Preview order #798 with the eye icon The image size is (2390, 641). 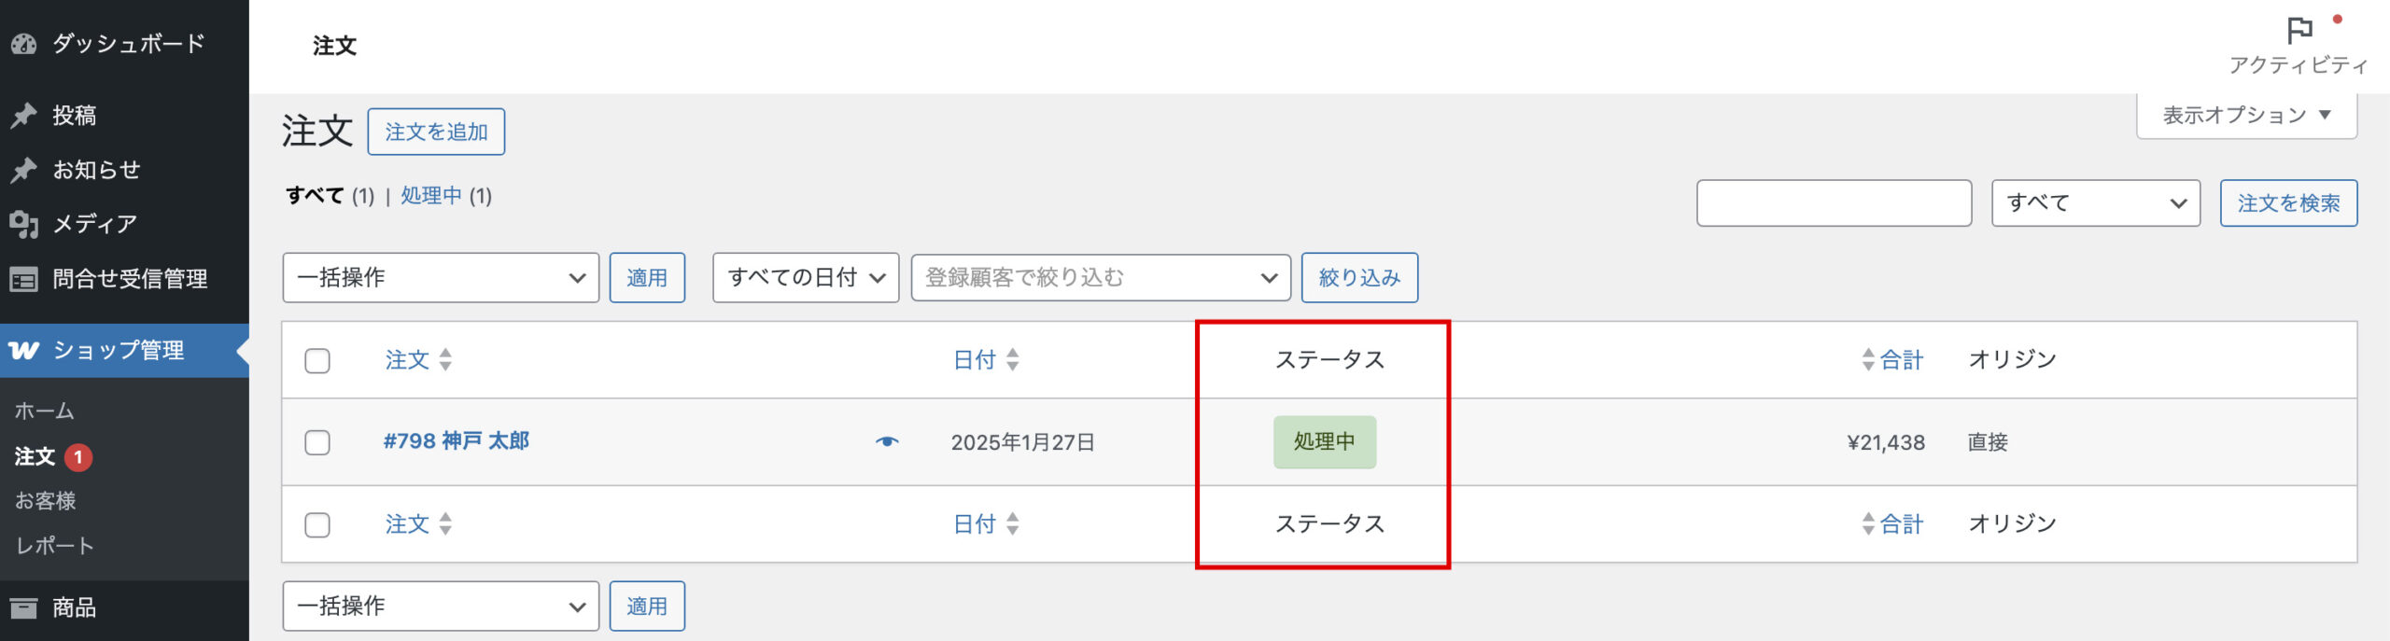point(887,441)
